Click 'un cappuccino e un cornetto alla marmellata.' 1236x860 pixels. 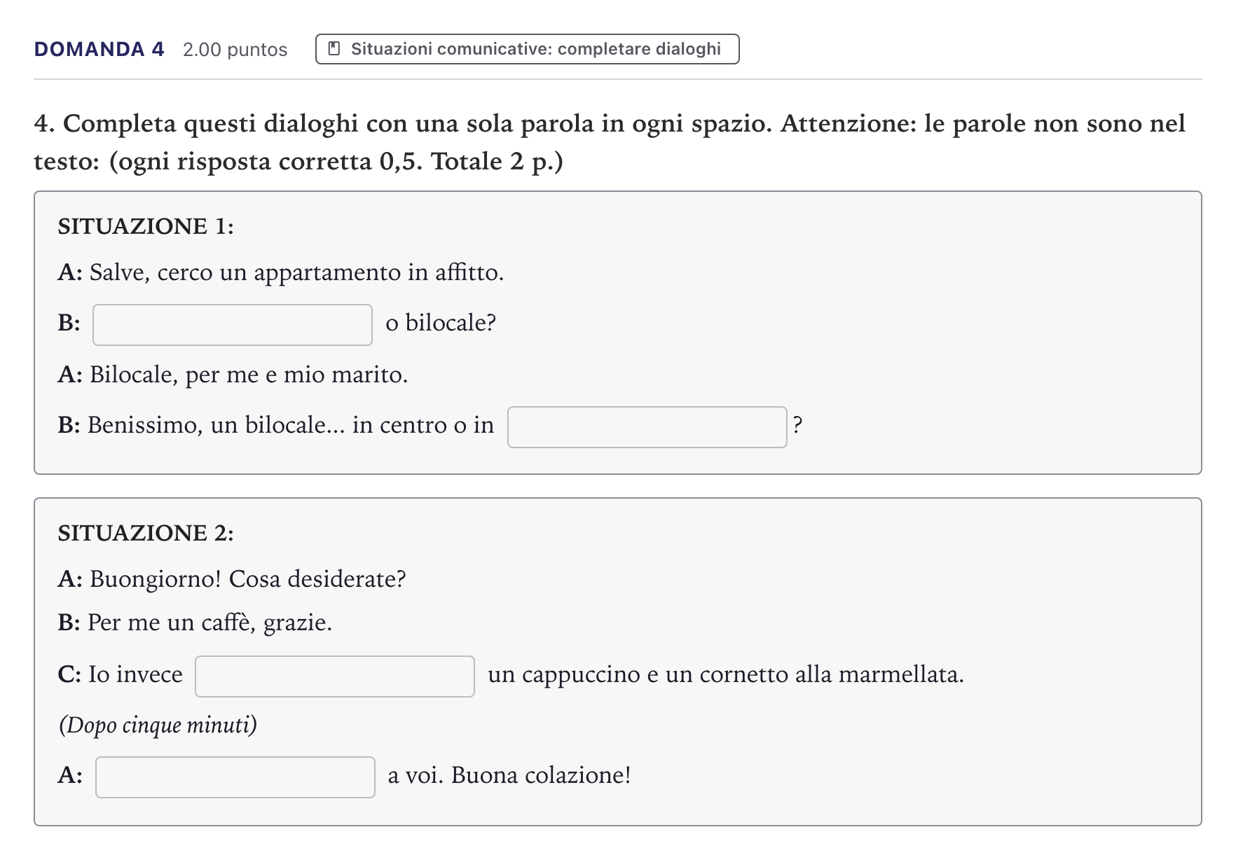[x=726, y=674]
